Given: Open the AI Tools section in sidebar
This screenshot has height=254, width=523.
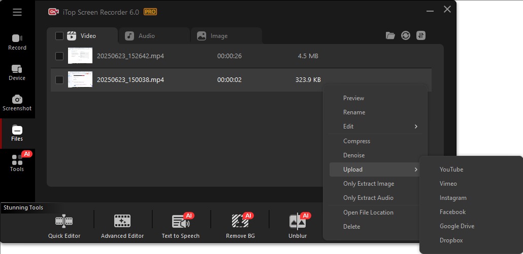Looking at the screenshot, I should 17,163.
